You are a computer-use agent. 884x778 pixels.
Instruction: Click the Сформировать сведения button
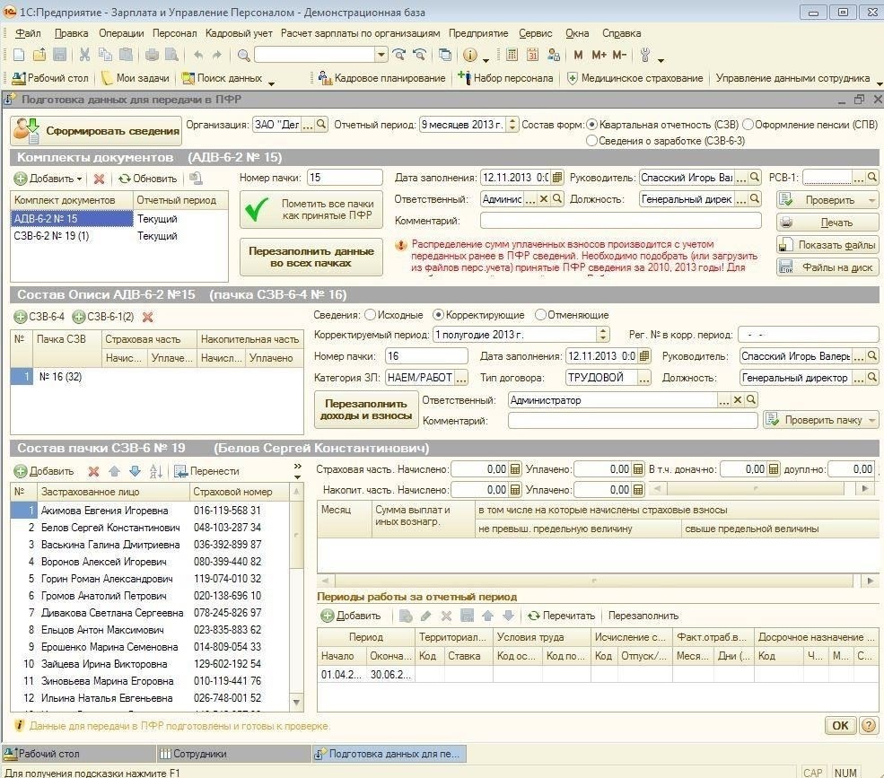pos(96,131)
